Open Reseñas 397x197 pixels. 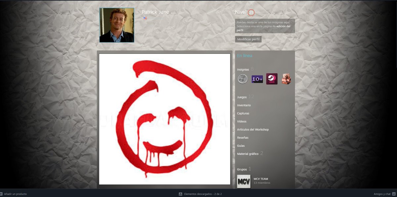click(243, 138)
